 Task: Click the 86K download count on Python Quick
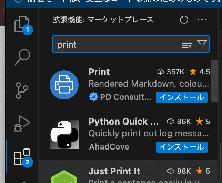[179, 122]
